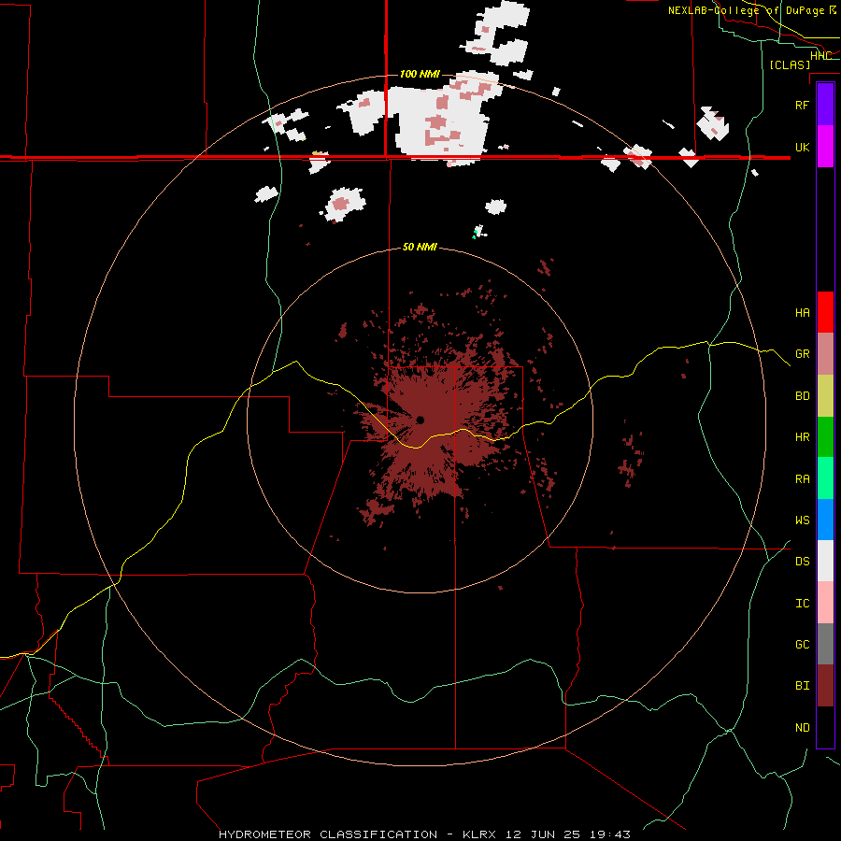Viewport: 841px width, 841px height.
Task: Click the blue WS legend color swatch
Action: (x=825, y=520)
